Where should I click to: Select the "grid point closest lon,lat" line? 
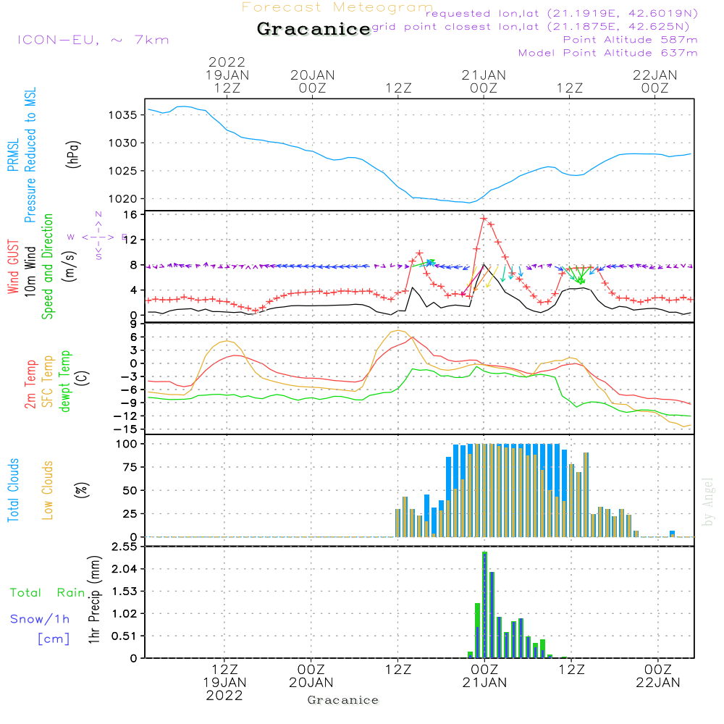[x=531, y=27]
